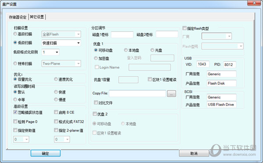Image resolution: width=263 pixels, height=163 pixels.
Task: Close the 量产设置 dialog window
Action: 254,3
